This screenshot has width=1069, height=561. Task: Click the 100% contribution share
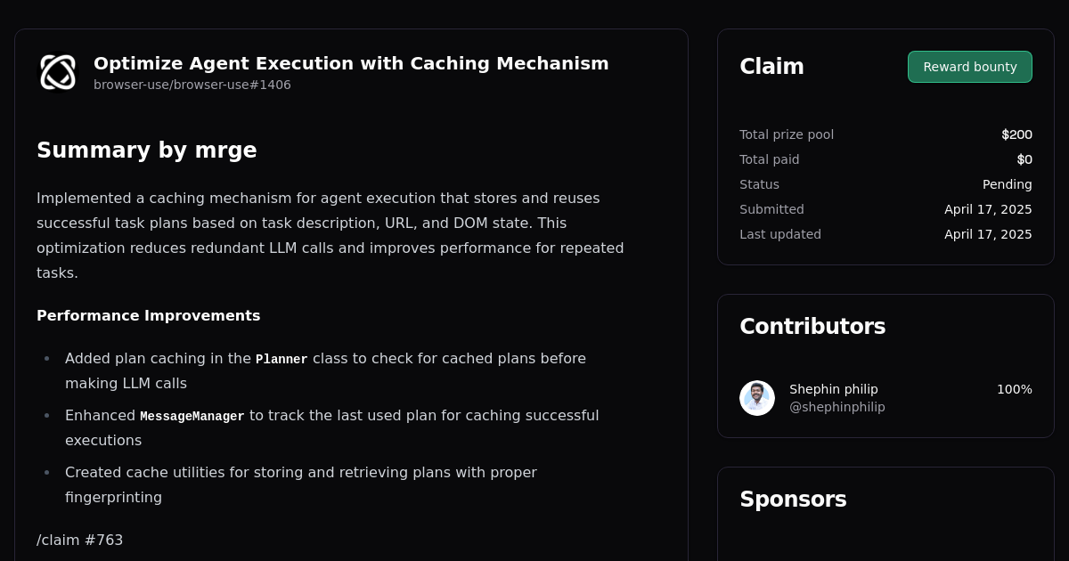[x=1015, y=389]
